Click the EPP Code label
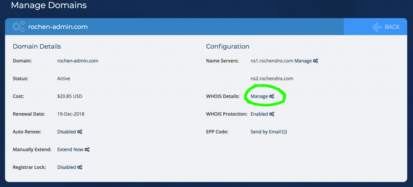Screen dimensions: 413x187 [x=217, y=132]
